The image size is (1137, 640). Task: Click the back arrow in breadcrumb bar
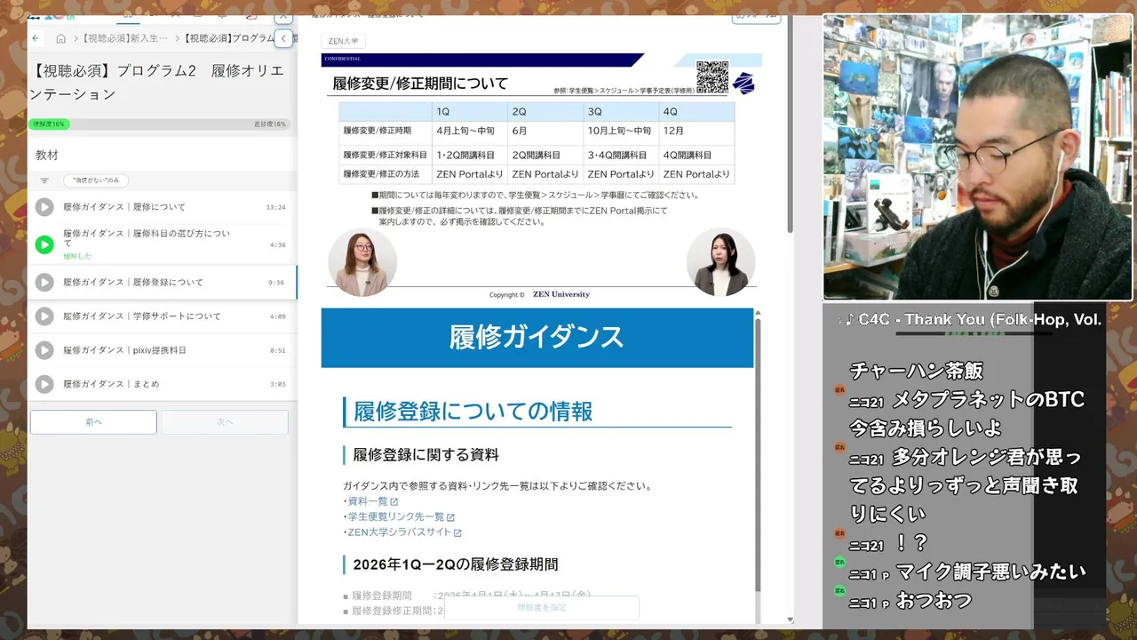coord(36,38)
